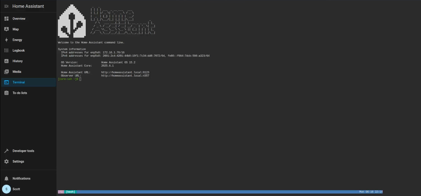Screen dimensions: 421x196
Task: Open To-do lists
Action: (28, 93)
